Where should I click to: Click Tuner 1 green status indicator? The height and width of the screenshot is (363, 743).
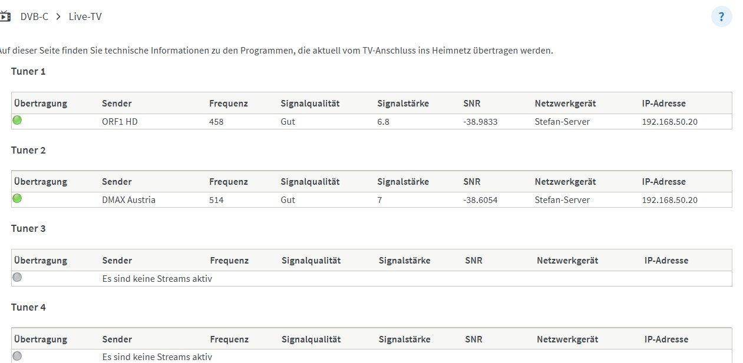17,120
